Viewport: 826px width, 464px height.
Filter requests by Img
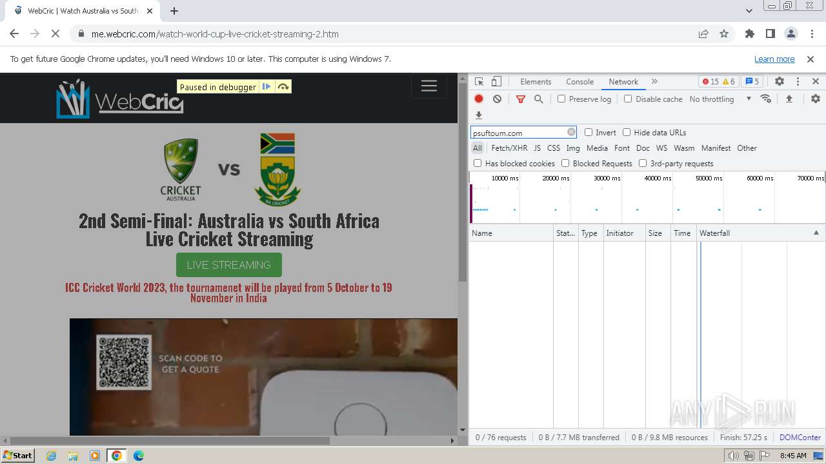[573, 148]
